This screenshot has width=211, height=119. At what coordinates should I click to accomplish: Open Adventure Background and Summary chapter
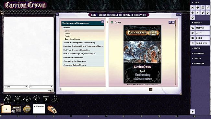tap(83, 42)
